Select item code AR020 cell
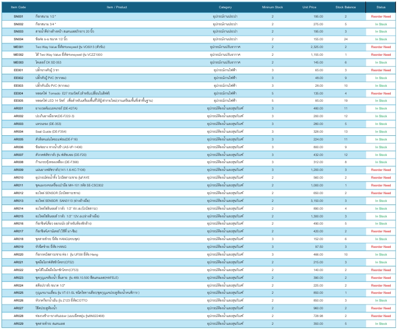 pos(18,255)
